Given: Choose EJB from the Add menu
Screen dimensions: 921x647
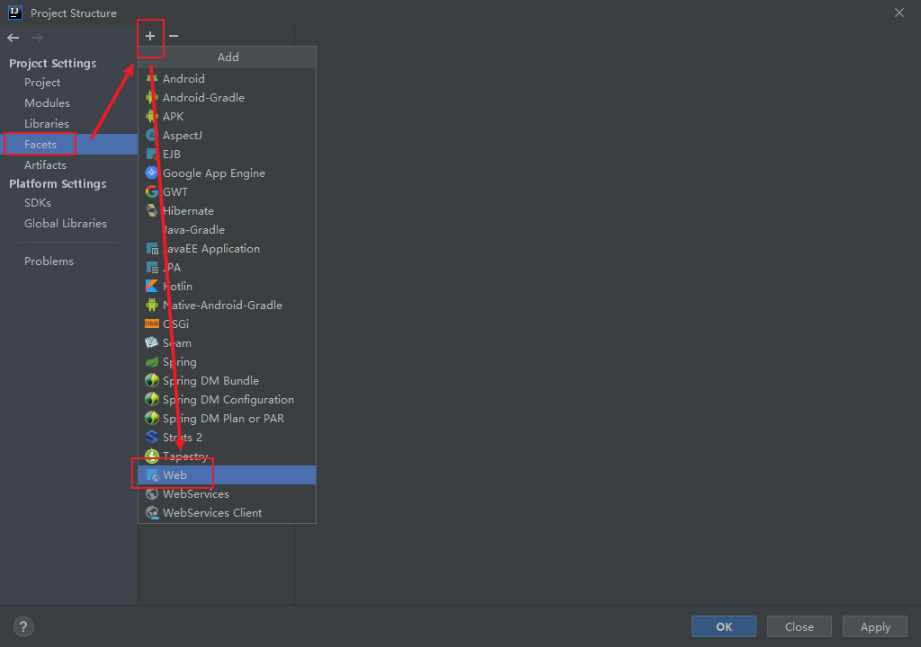Looking at the screenshot, I should coord(228,154).
